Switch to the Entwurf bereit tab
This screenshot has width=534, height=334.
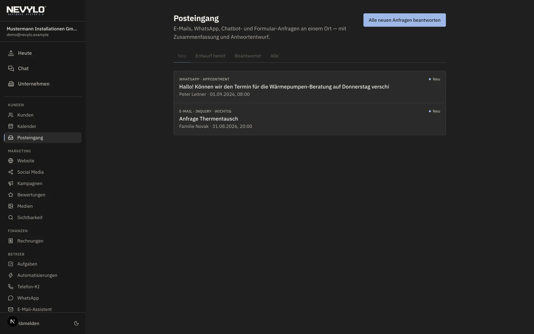[211, 56]
